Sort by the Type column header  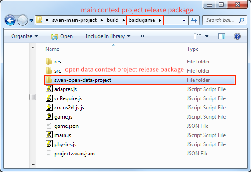(193, 49)
